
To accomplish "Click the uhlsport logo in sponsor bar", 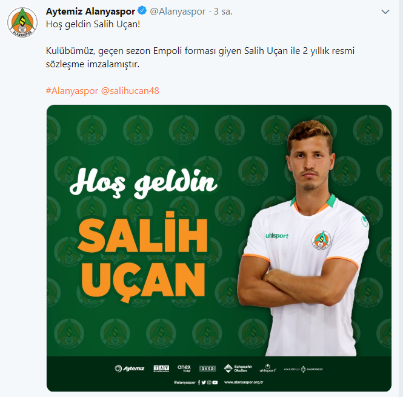I will 267,368.
